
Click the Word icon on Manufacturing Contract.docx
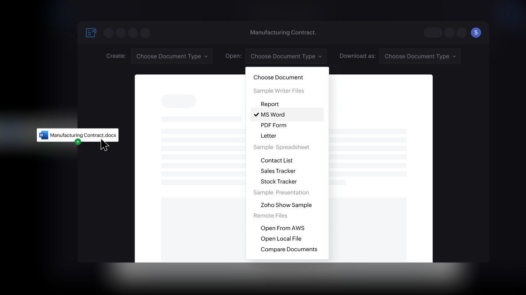point(43,135)
